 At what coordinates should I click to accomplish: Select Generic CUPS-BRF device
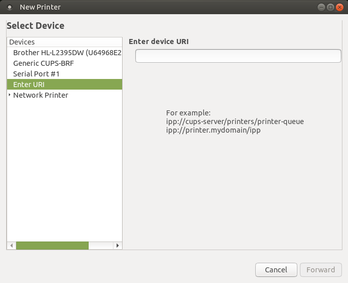point(64,63)
